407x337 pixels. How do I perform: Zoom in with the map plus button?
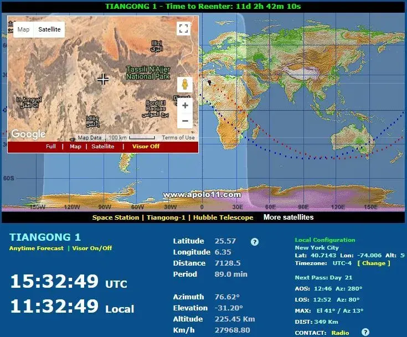pyautogui.click(x=184, y=105)
